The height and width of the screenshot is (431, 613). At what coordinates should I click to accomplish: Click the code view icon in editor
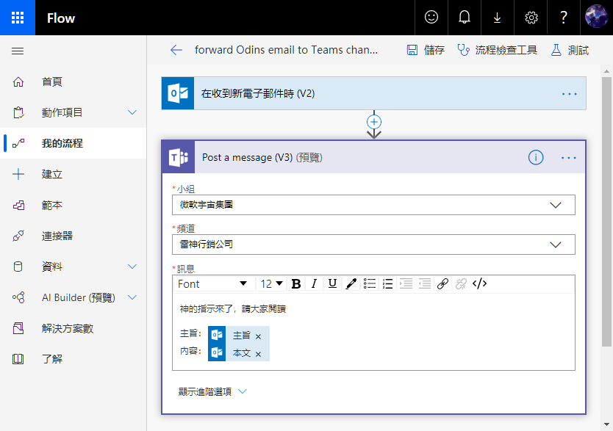(480, 284)
